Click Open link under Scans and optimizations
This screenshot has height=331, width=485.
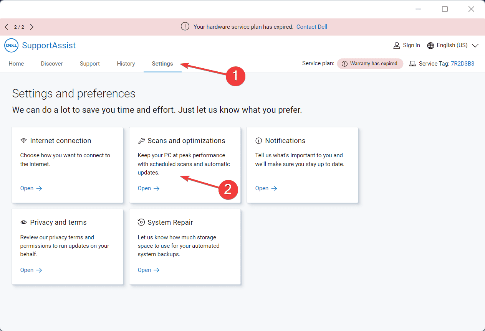[149, 188]
